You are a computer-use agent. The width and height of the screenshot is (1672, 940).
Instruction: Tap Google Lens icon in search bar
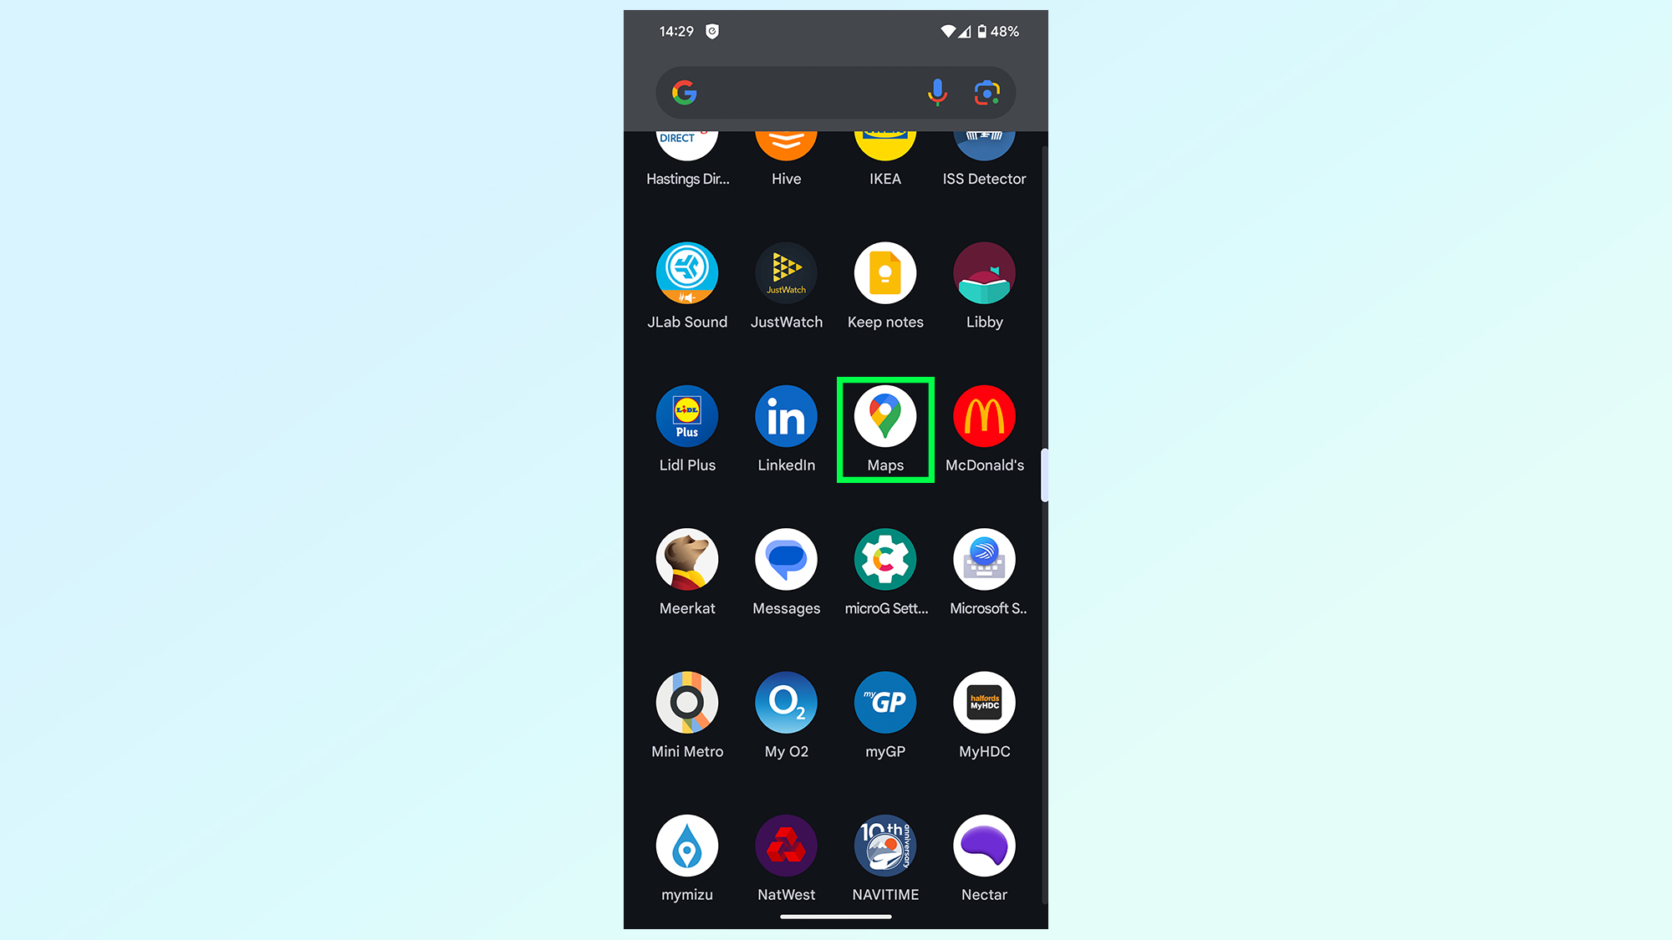click(986, 93)
